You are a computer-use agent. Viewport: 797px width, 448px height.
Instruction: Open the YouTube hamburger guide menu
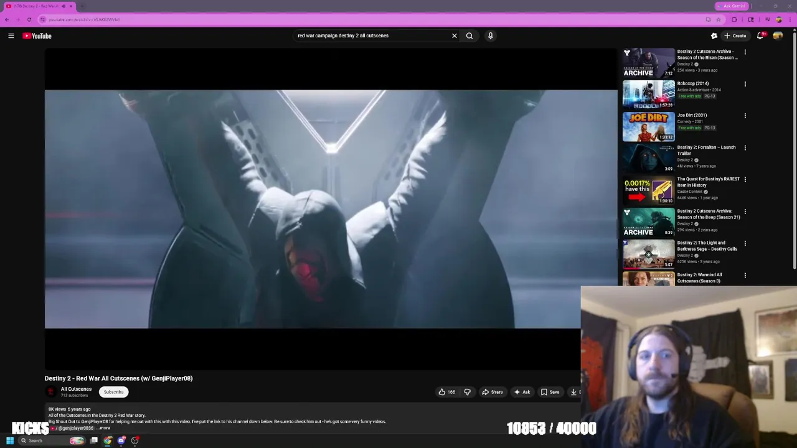click(11, 36)
